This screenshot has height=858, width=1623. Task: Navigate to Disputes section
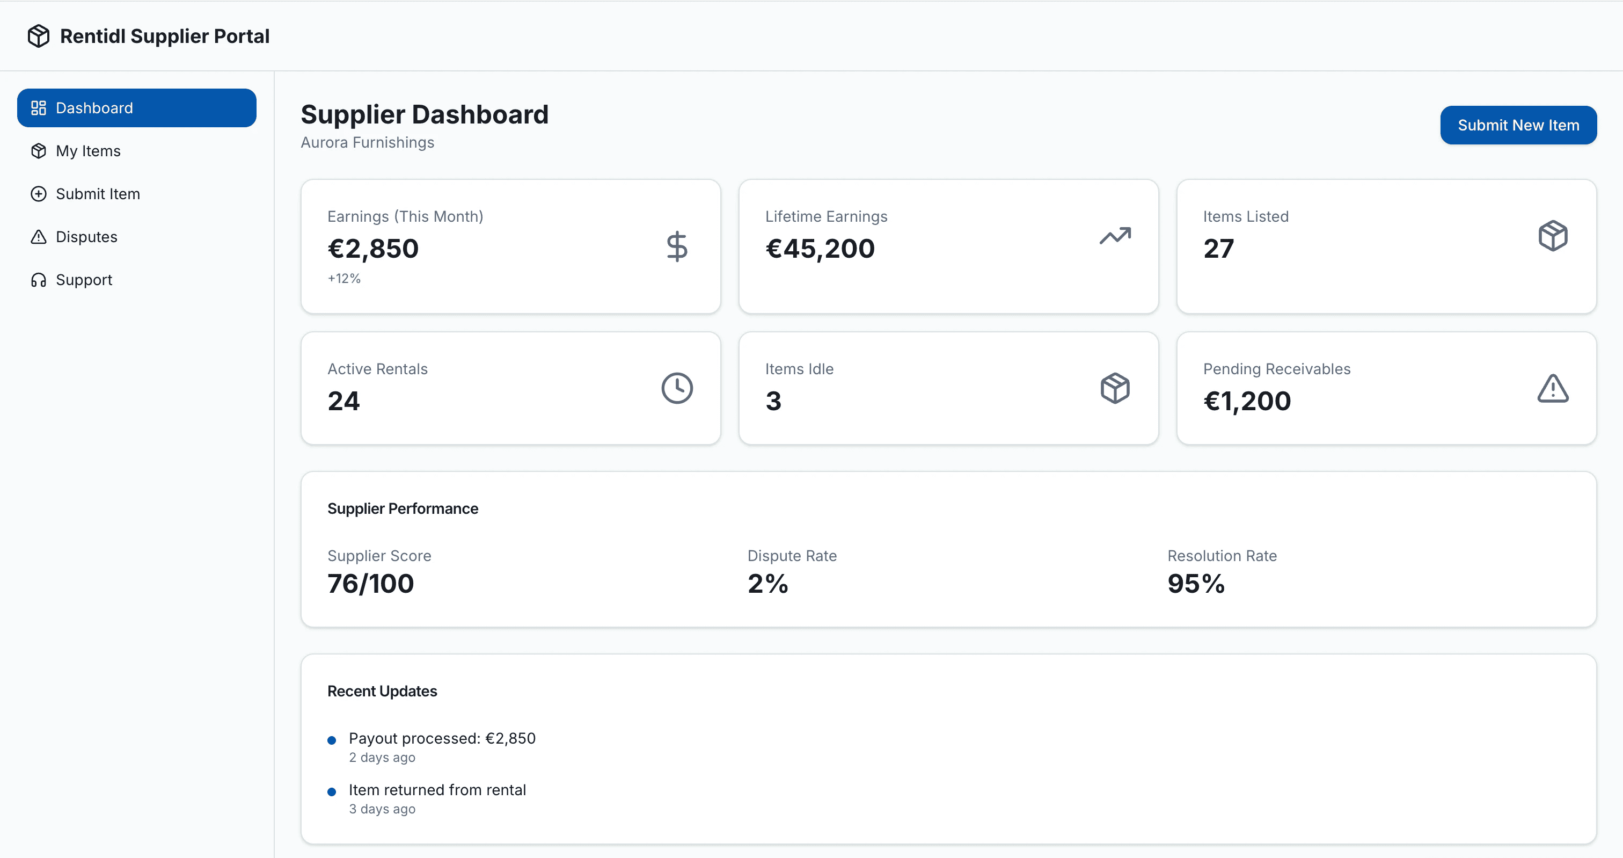coord(86,237)
